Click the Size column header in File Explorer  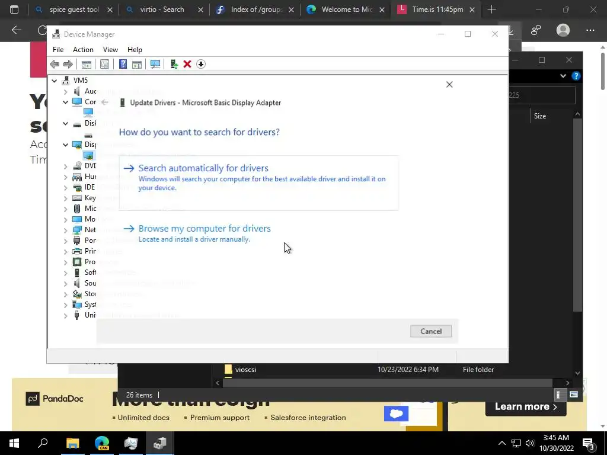pyautogui.click(x=539, y=116)
